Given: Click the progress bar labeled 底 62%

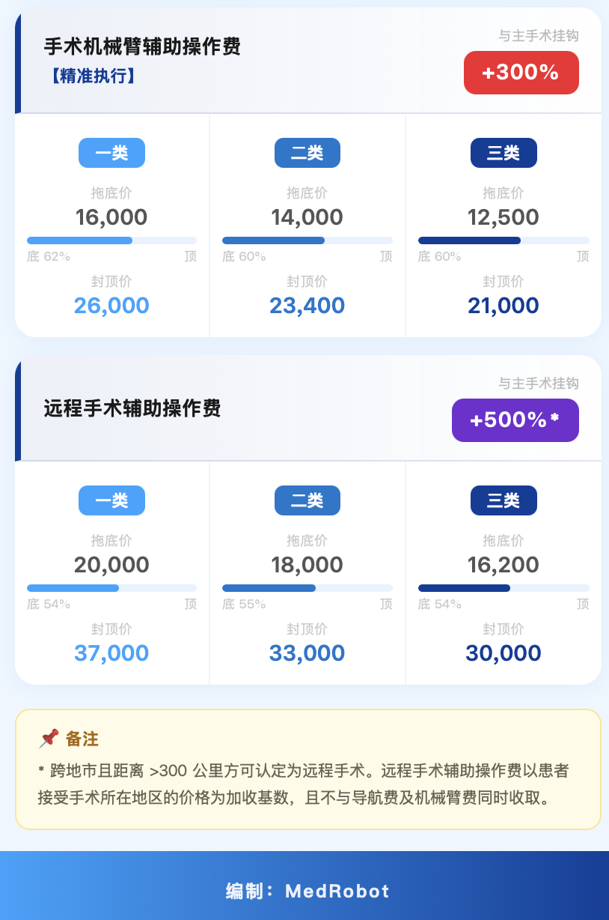Looking at the screenshot, I should [111, 240].
